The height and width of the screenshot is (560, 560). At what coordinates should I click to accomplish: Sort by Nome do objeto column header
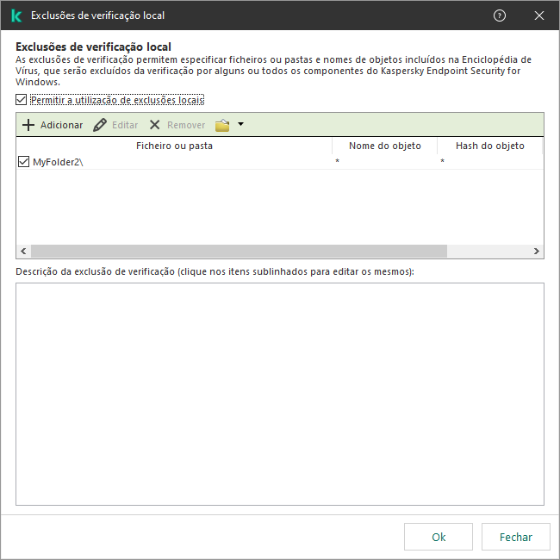tap(384, 146)
